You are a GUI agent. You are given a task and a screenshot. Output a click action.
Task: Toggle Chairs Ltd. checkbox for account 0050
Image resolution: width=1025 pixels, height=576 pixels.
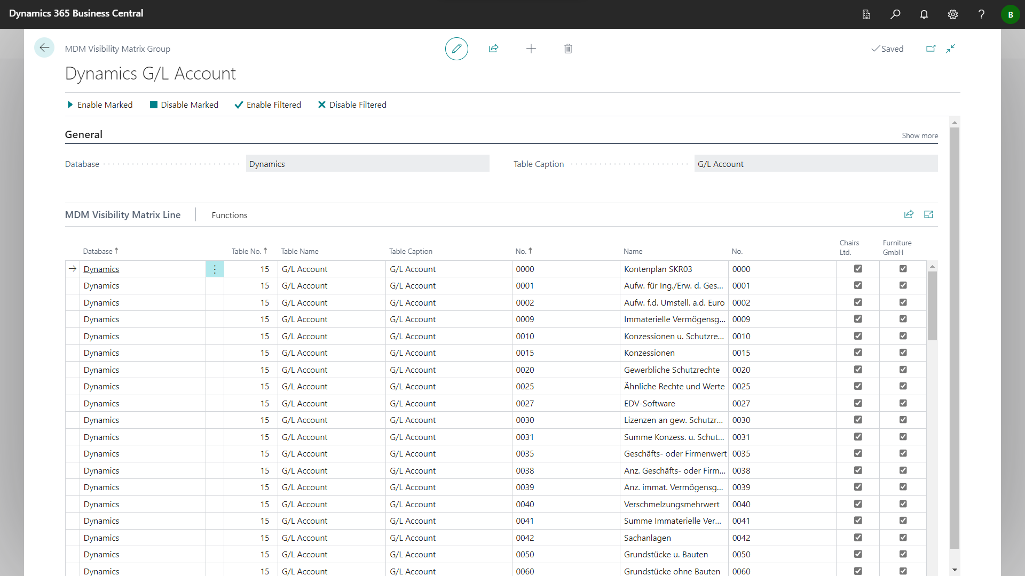tap(858, 554)
